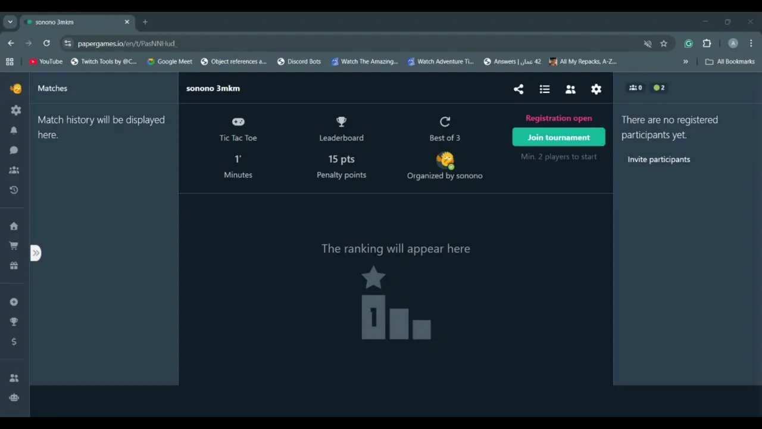
Task: View site information icon in address bar
Action: [x=68, y=43]
